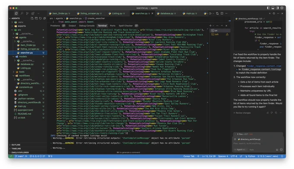Close the AI chat panel
The image size is (294, 169).
[282, 13]
